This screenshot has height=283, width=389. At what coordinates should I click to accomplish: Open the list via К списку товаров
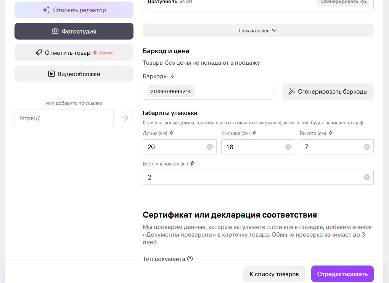(274, 273)
